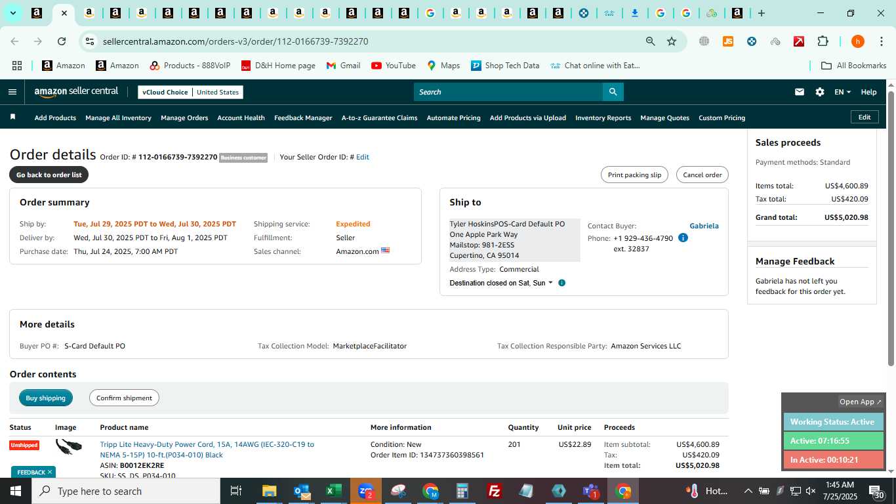Open the Calculator from the taskbar
Image resolution: width=896 pixels, height=504 pixels.
462,491
